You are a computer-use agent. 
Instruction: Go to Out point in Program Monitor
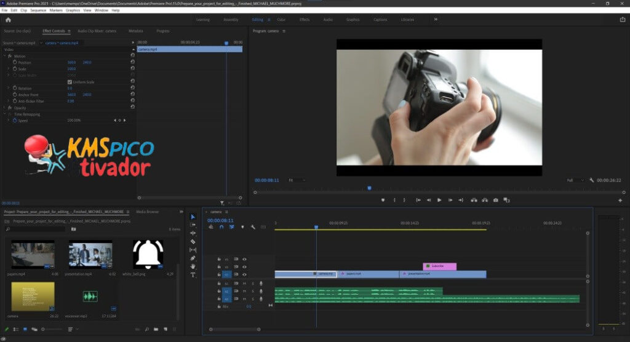[461, 200]
